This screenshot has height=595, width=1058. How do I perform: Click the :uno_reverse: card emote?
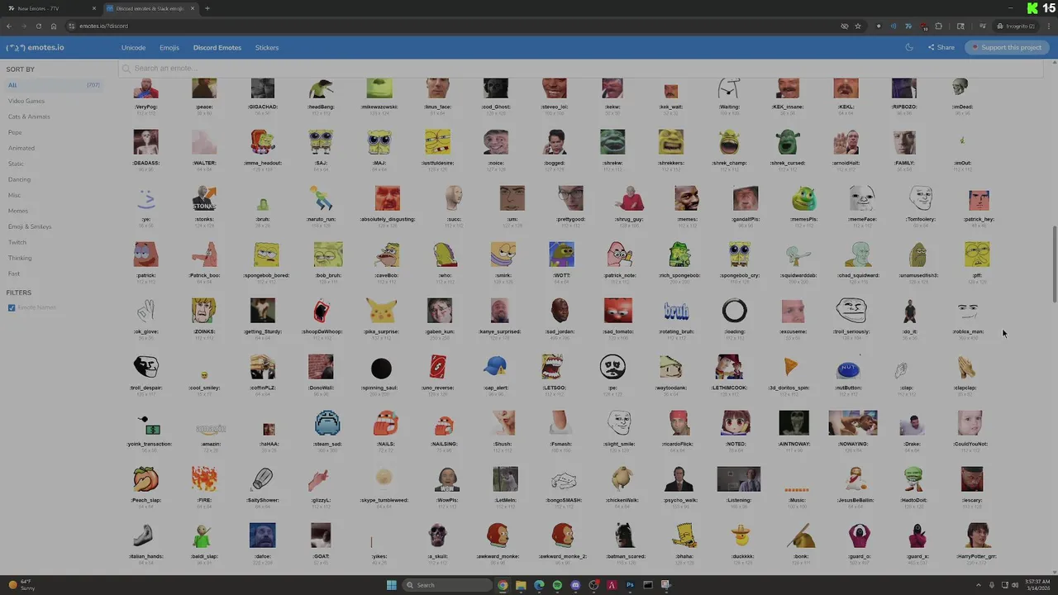click(438, 367)
